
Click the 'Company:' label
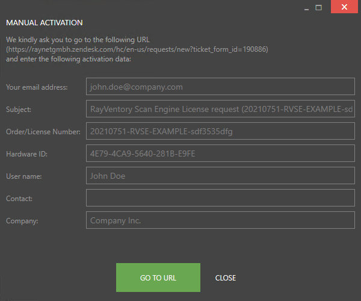[x=22, y=221]
